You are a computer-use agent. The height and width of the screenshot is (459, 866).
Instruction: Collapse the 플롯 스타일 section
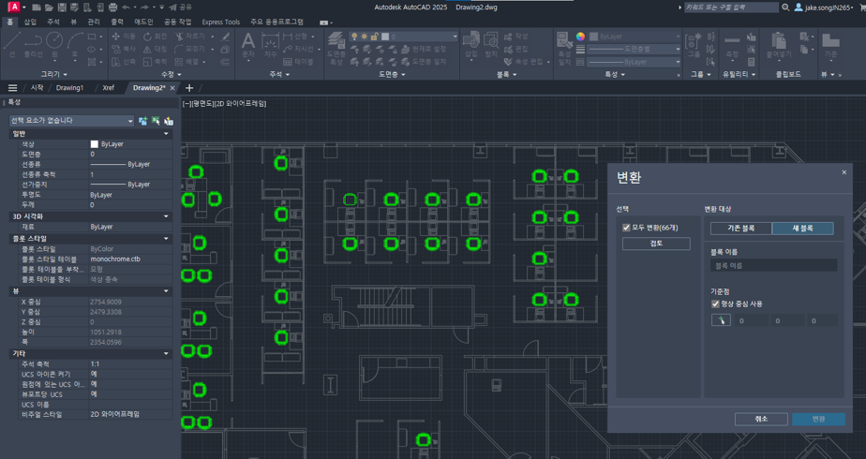(166, 238)
